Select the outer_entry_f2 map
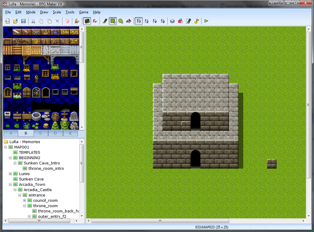The width and height of the screenshot is (314, 232). tap(52, 216)
